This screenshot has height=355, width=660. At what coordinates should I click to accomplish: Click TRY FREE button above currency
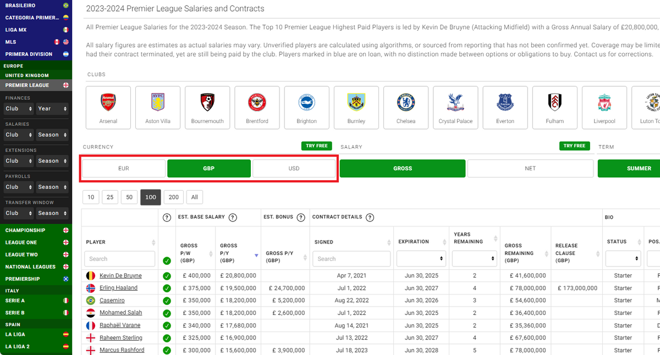tap(317, 146)
